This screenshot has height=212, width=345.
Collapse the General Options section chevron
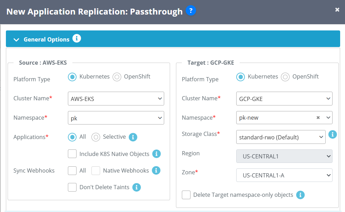(x=16, y=40)
